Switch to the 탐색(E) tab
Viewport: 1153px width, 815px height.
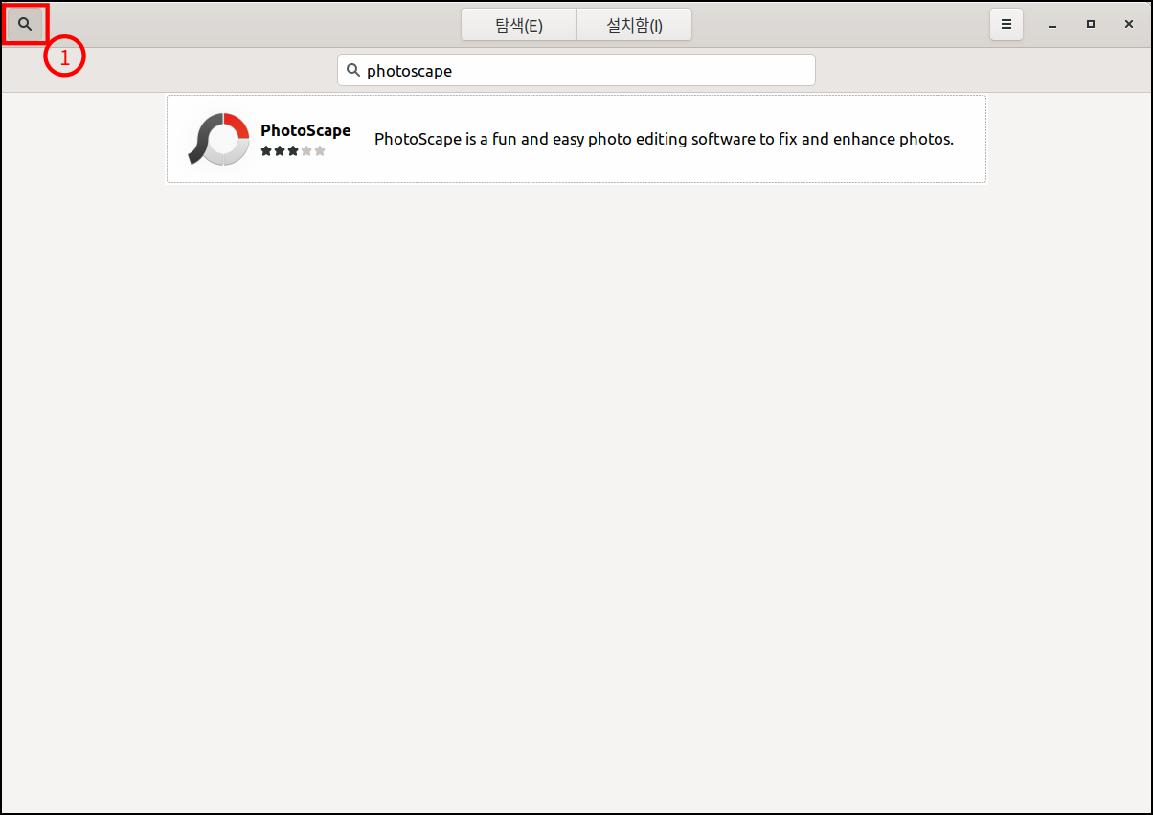[x=519, y=25]
